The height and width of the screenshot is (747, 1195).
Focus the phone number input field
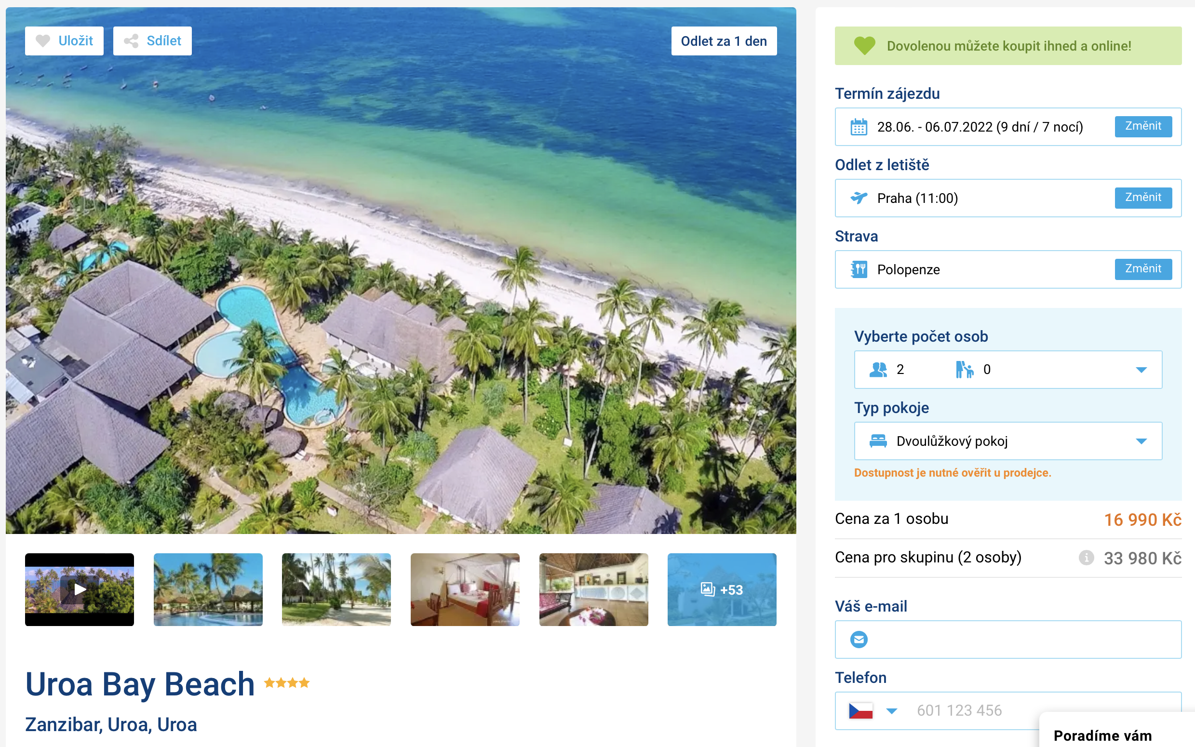[973, 711]
